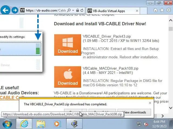Open the Windows Start menu orb

7,124
